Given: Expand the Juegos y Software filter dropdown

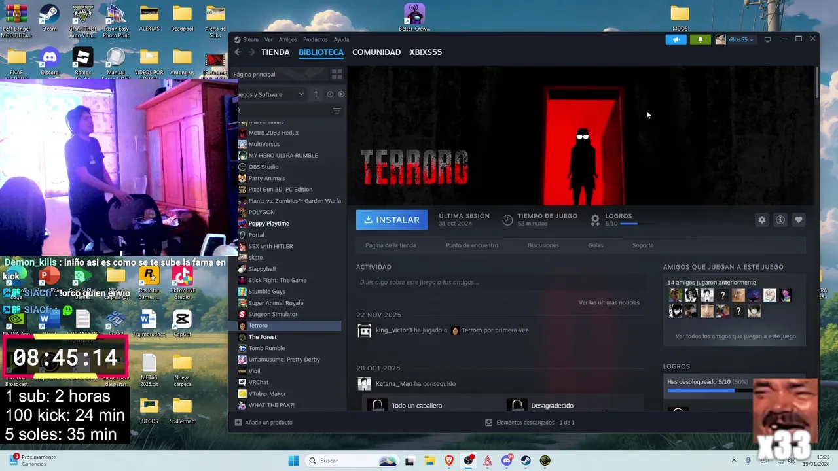Looking at the screenshot, I should pos(272,94).
